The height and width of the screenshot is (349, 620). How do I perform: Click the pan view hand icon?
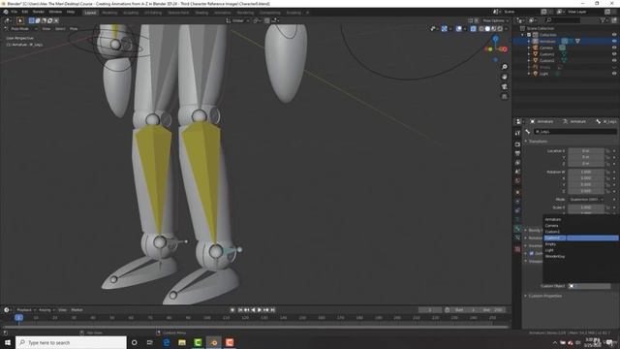click(x=505, y=77)
